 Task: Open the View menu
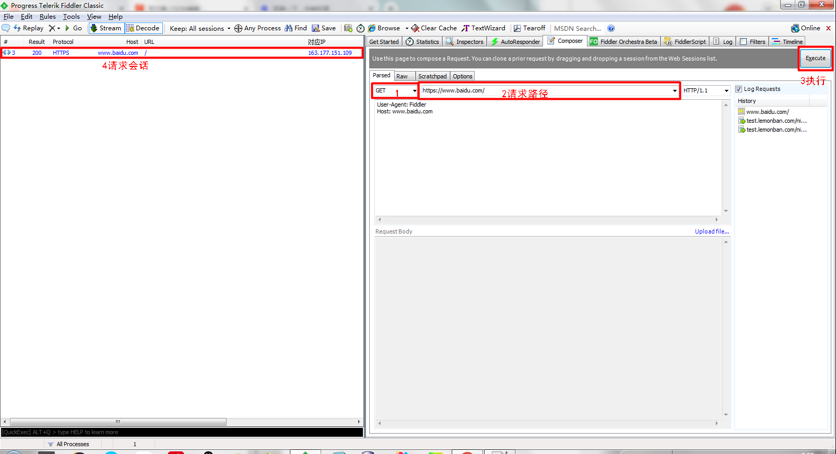click(94, 17)
